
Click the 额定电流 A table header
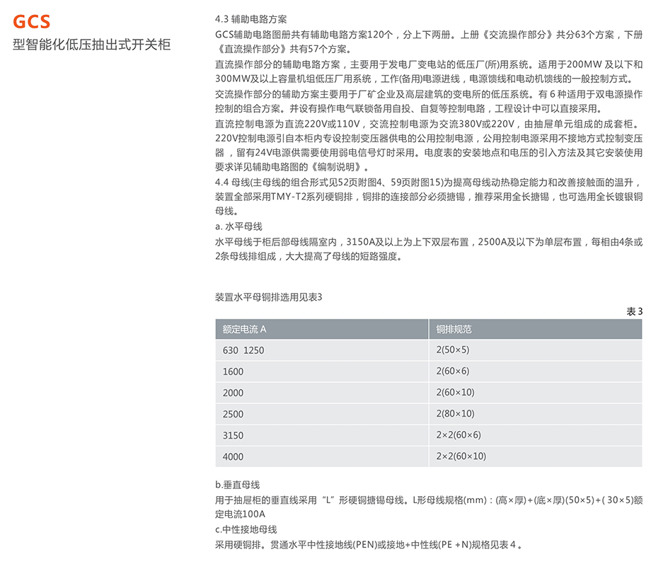[x=244, y=329]
